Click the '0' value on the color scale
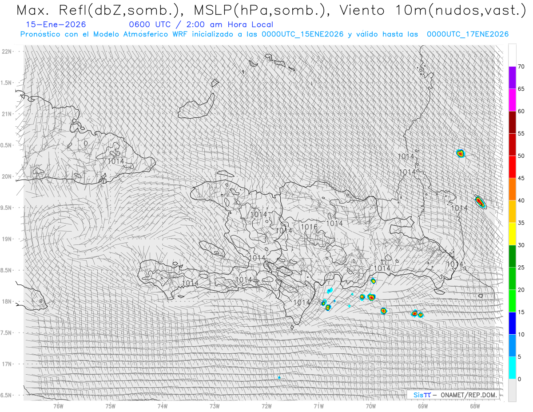 (520, 379)
